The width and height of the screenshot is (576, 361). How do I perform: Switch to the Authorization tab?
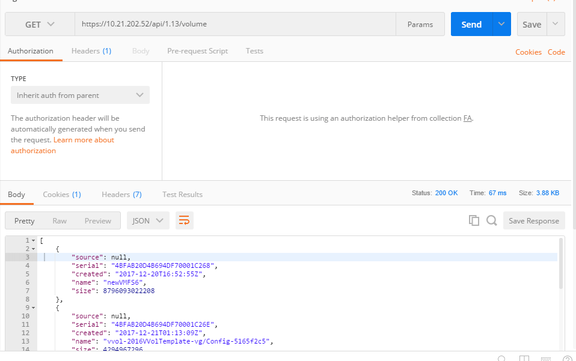(31, 51)
